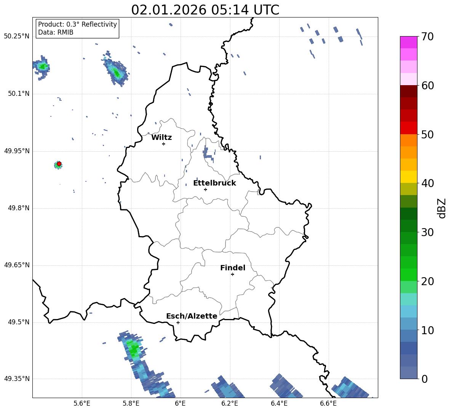Click the 50.25°N latitude tick label
The width and height of the screenshot is (451, 411).
16,36
